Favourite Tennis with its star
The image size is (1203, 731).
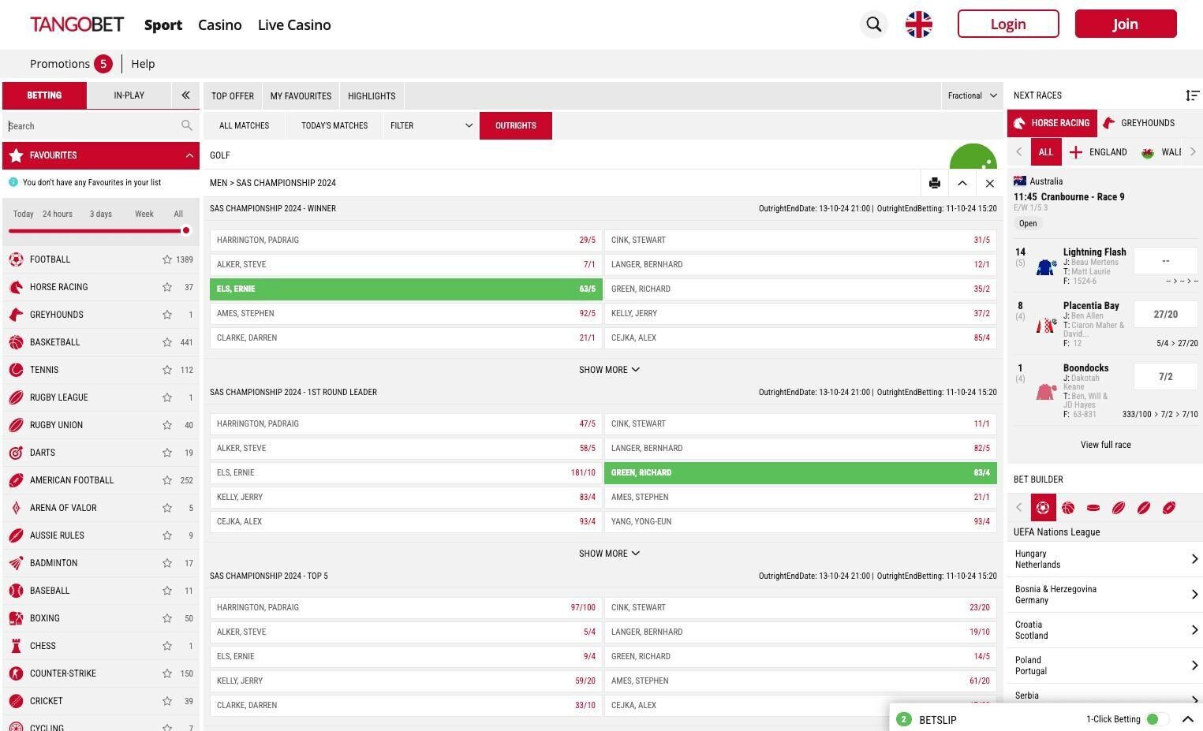[x=167, y=370]
